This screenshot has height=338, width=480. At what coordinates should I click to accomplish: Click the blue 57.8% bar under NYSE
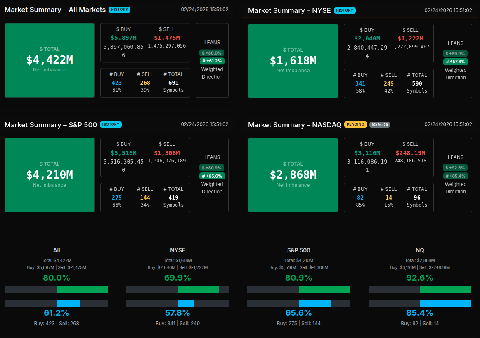click(x=186, y=303)
